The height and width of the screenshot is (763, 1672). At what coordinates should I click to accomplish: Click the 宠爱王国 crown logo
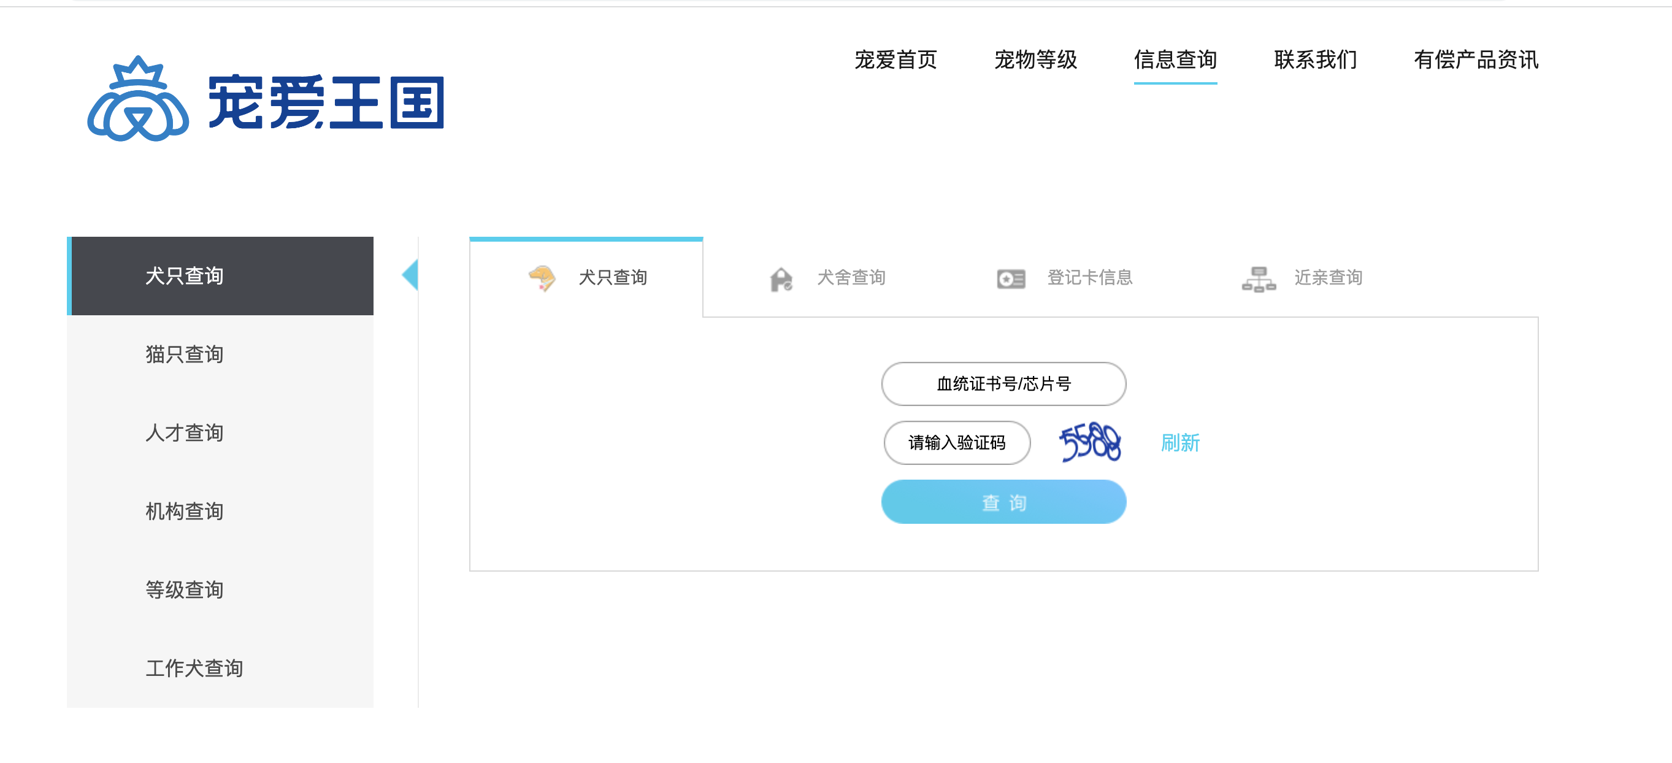coord(138,99)
